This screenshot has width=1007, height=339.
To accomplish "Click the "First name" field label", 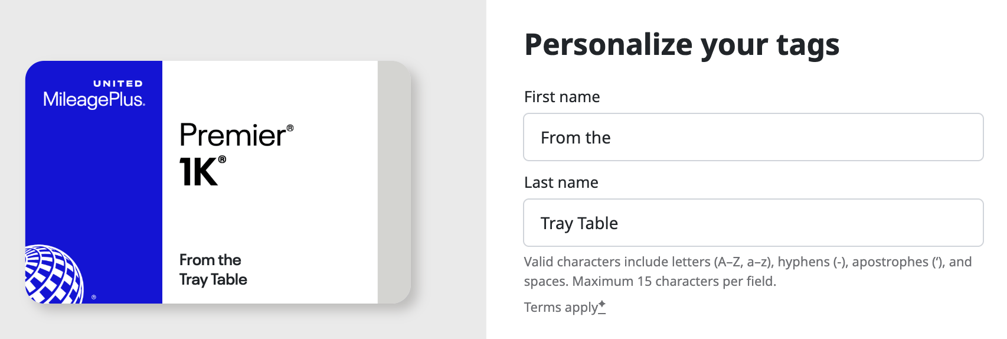I will tap(562, 97).
